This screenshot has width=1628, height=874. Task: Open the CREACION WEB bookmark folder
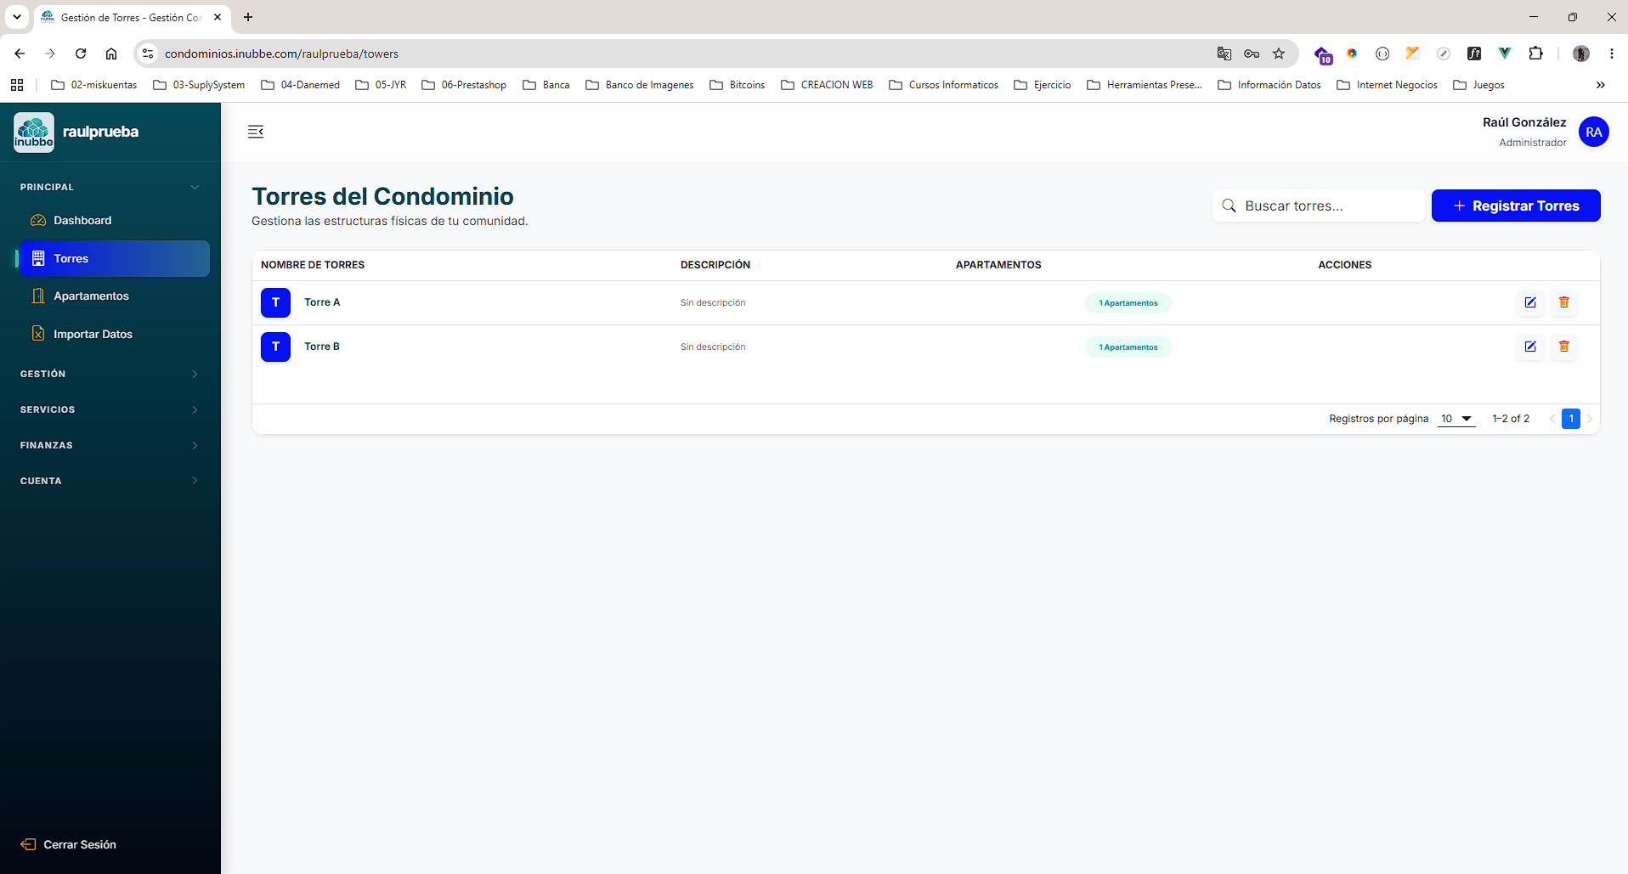(x=827, y=85)
